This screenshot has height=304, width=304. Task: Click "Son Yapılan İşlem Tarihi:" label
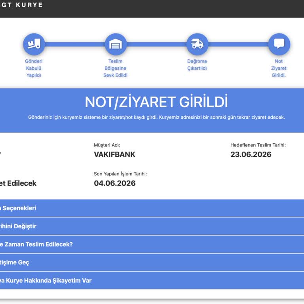[120, 174]
